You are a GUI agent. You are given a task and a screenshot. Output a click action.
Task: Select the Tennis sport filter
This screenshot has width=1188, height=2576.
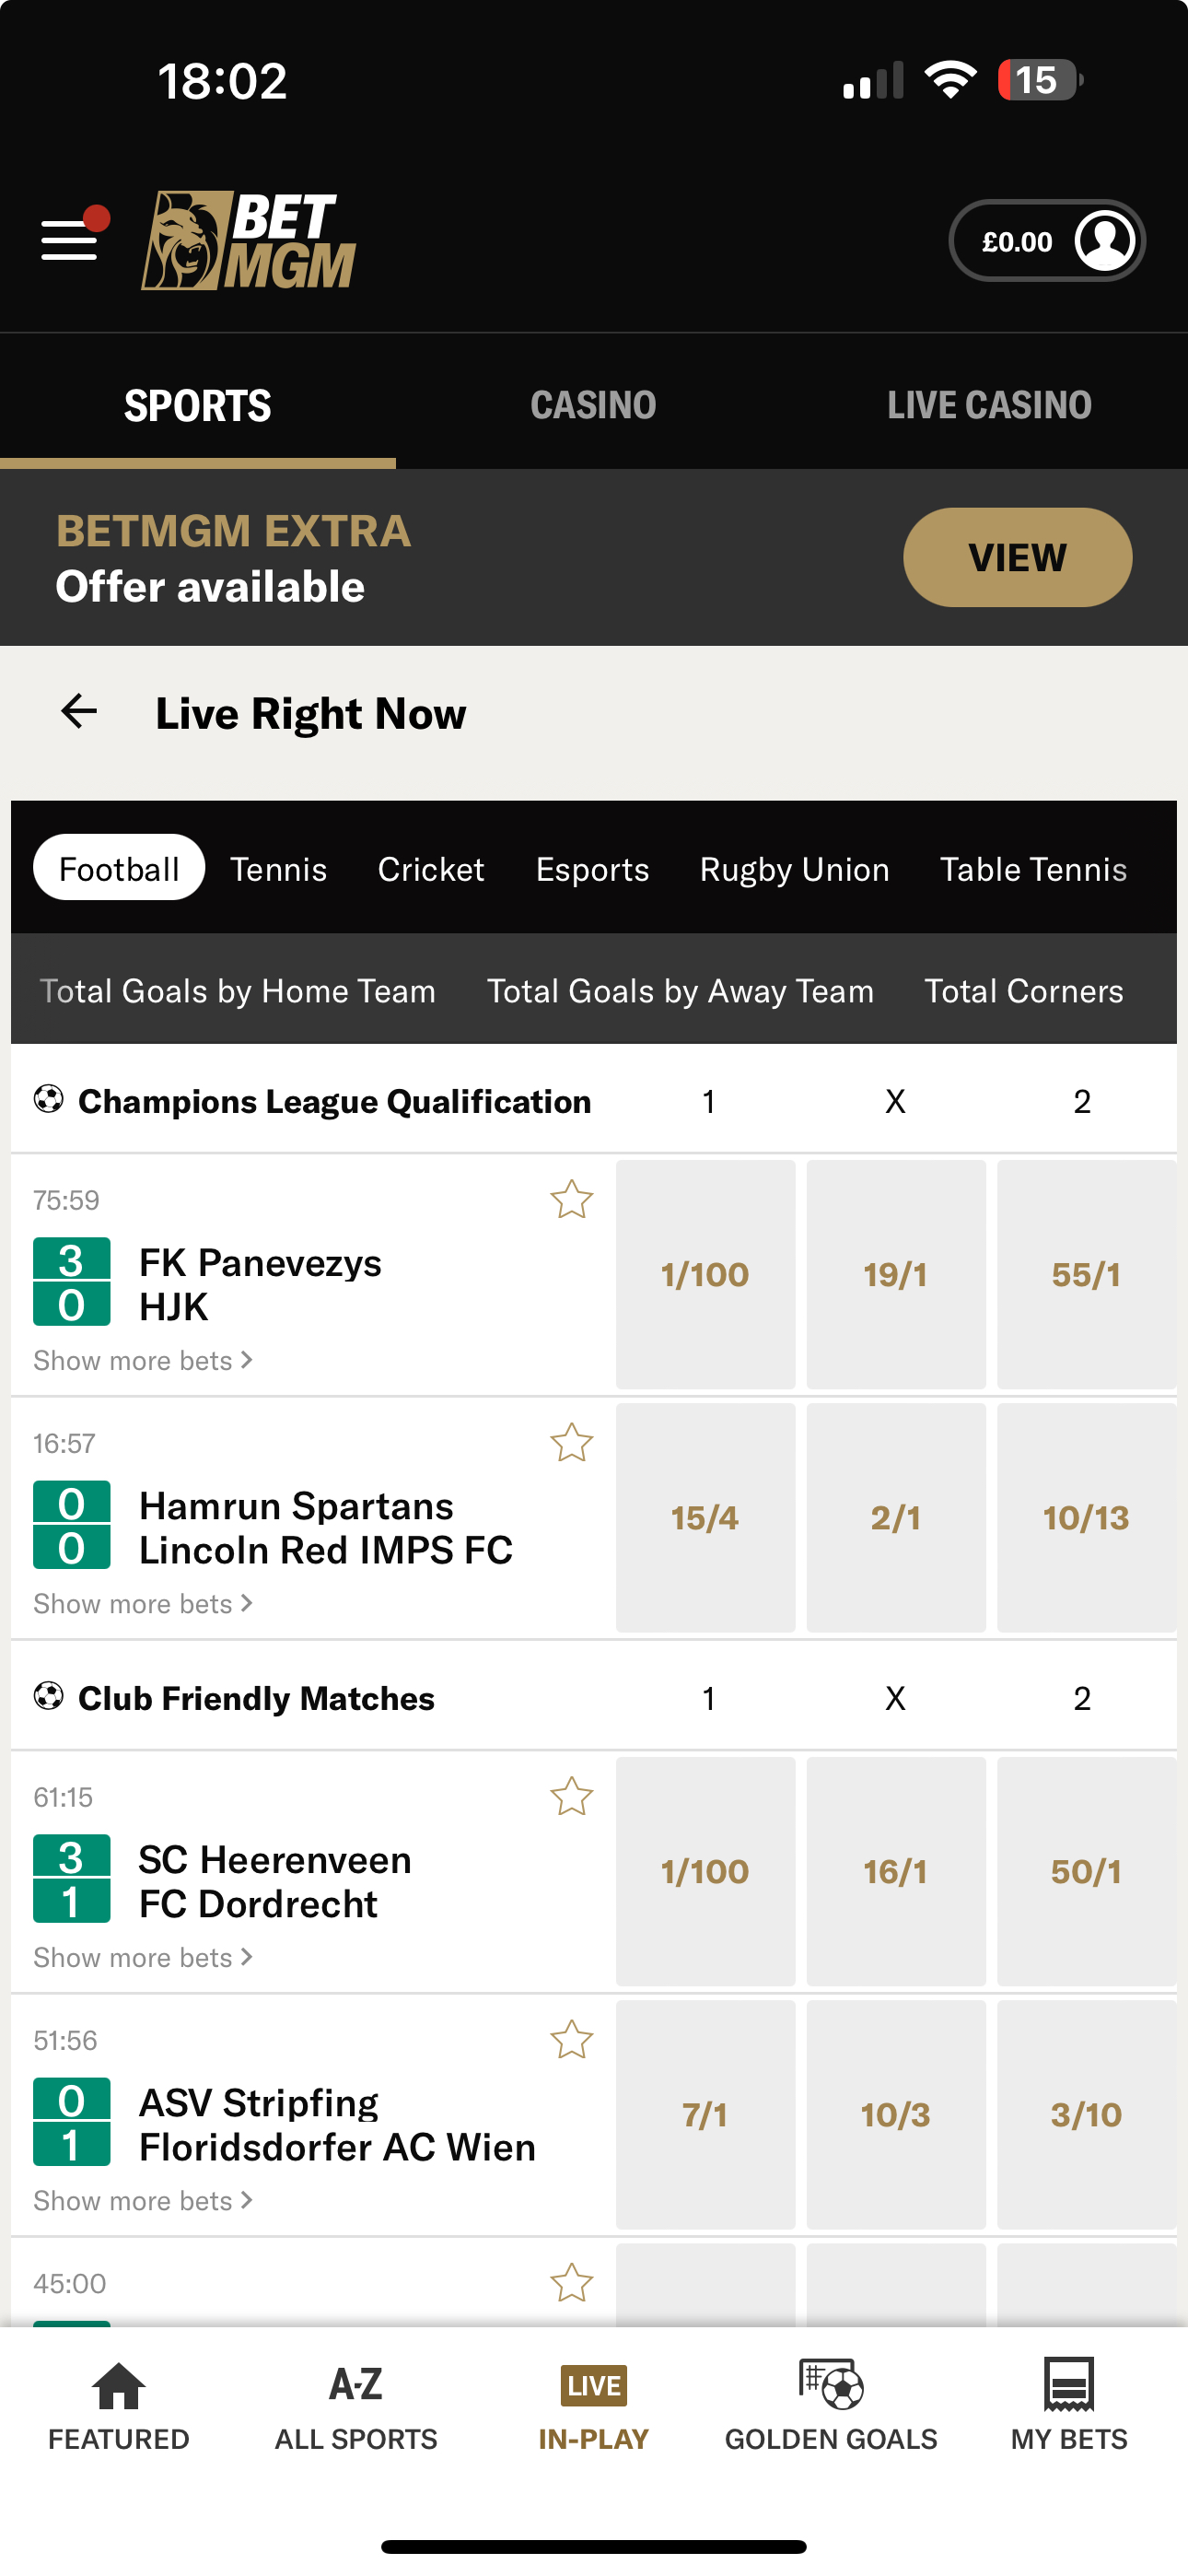click(278, 868)
